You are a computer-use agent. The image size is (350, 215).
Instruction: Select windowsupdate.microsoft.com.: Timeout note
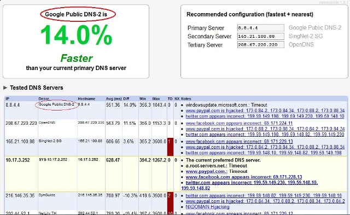point(226,104)
